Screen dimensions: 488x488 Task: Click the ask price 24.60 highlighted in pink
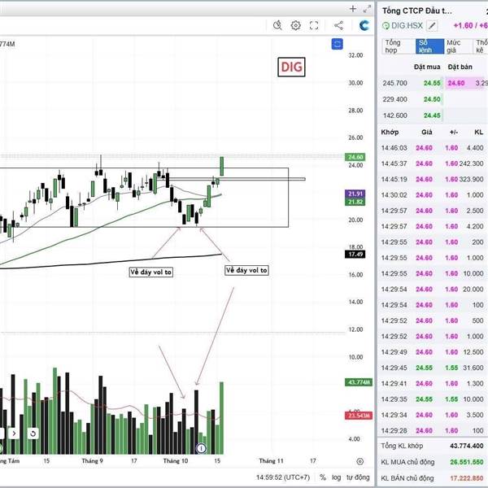coord(456,83)
